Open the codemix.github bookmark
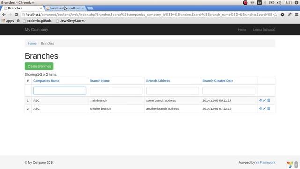 [37, 21]
